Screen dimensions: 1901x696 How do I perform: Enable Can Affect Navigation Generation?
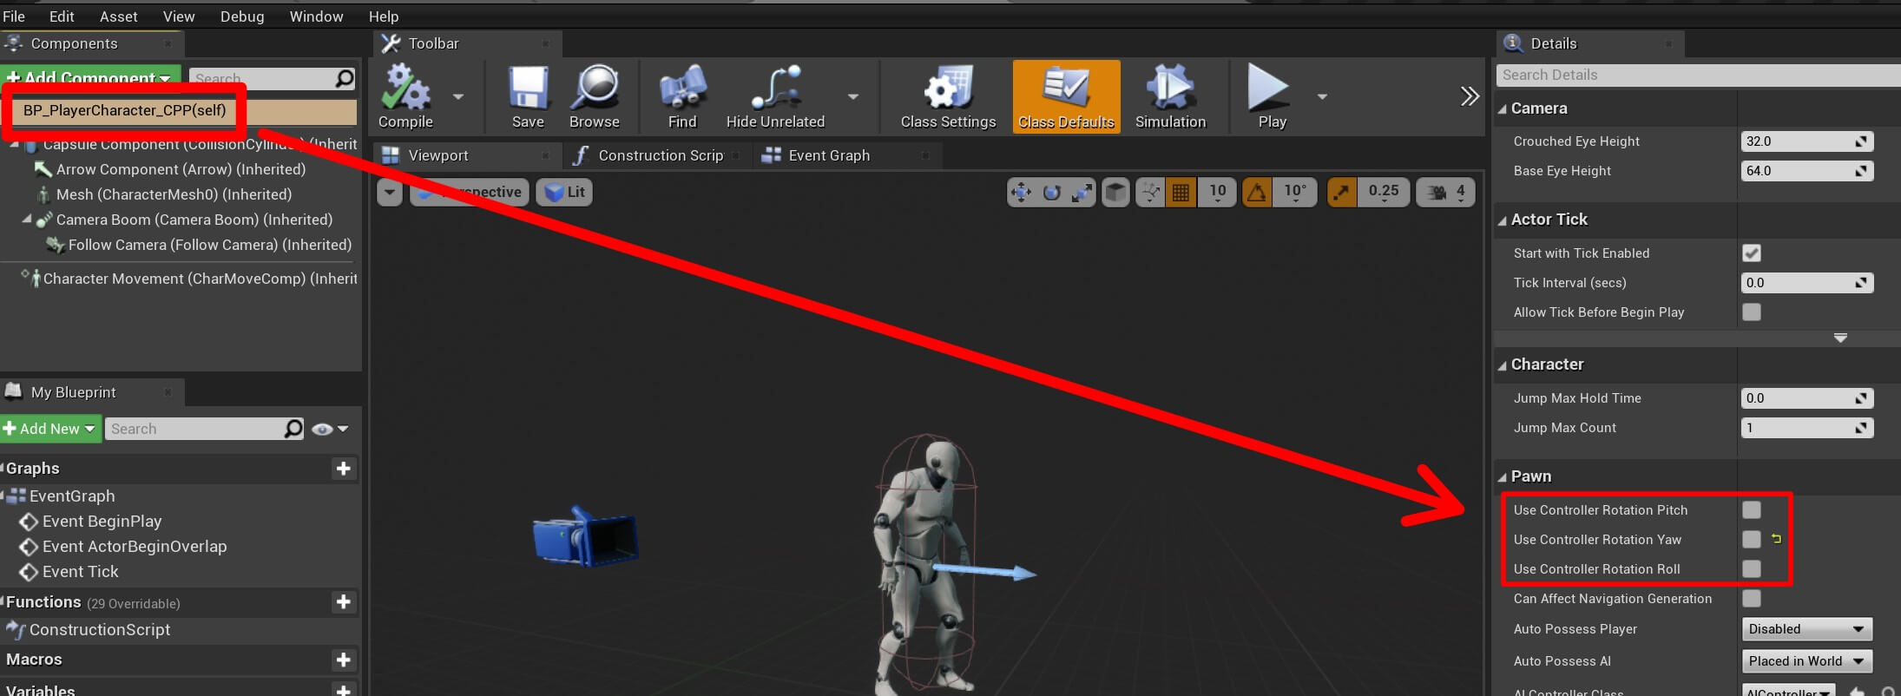pyautogui.click(x=1752, y=599)
